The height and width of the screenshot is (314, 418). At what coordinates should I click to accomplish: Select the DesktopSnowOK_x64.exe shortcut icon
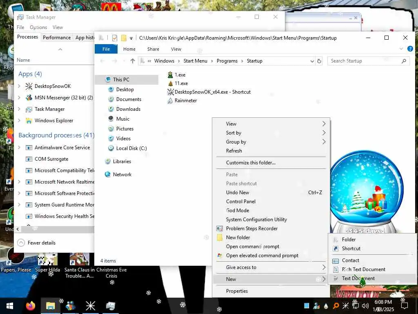170,92
